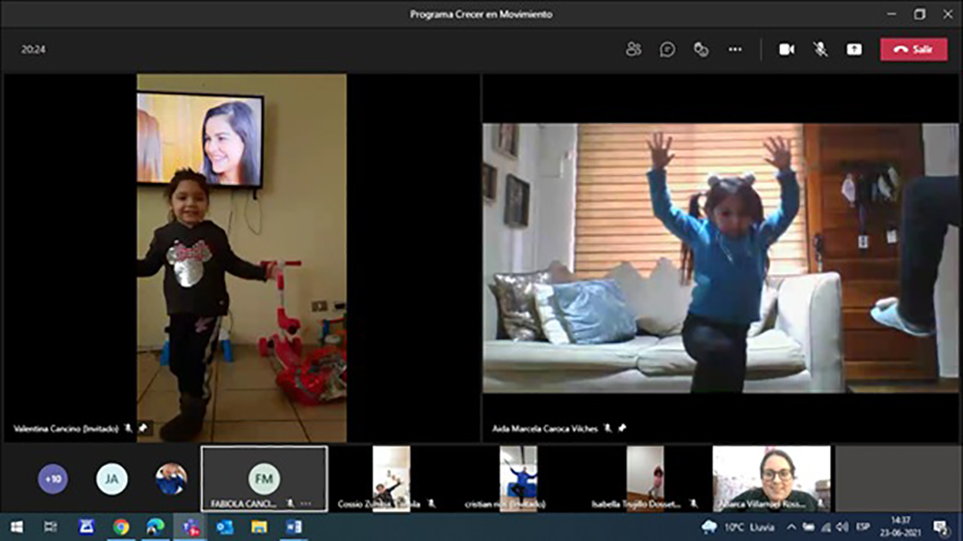Open the meeting chat icon

click(x=667, y=49)
